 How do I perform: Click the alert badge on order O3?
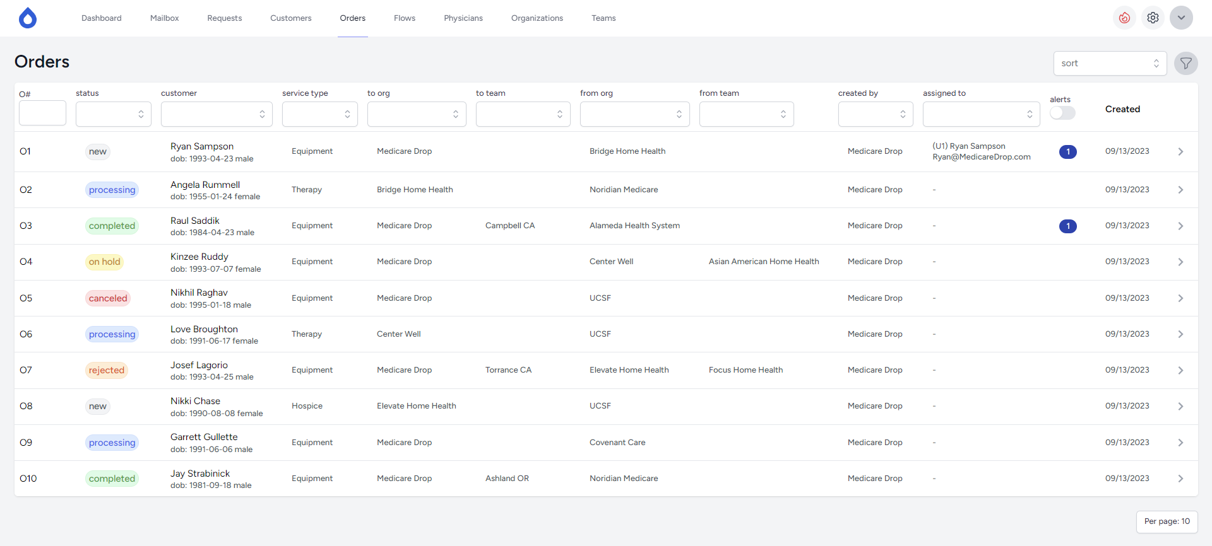click(1067, 226)
